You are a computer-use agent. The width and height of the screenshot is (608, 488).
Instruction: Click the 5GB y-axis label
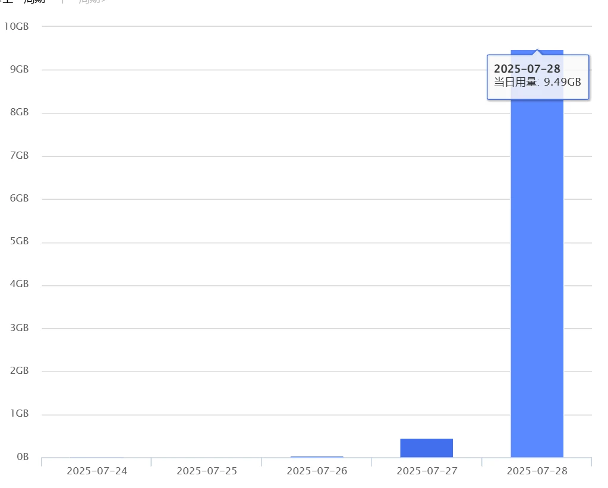19,242
